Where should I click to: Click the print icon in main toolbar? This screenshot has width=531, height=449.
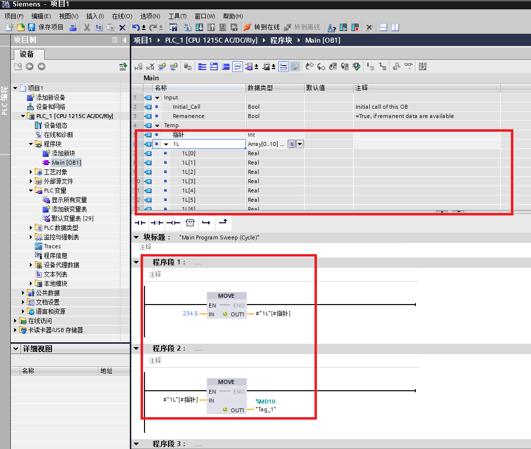pos(72,27)
